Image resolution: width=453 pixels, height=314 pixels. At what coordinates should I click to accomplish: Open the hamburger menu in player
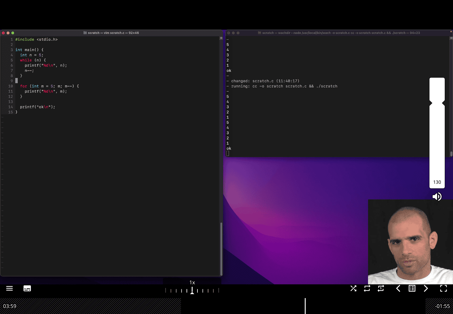click(9, 288)
